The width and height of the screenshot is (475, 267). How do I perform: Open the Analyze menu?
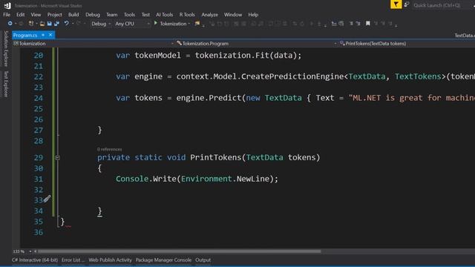tap(209, 15)
